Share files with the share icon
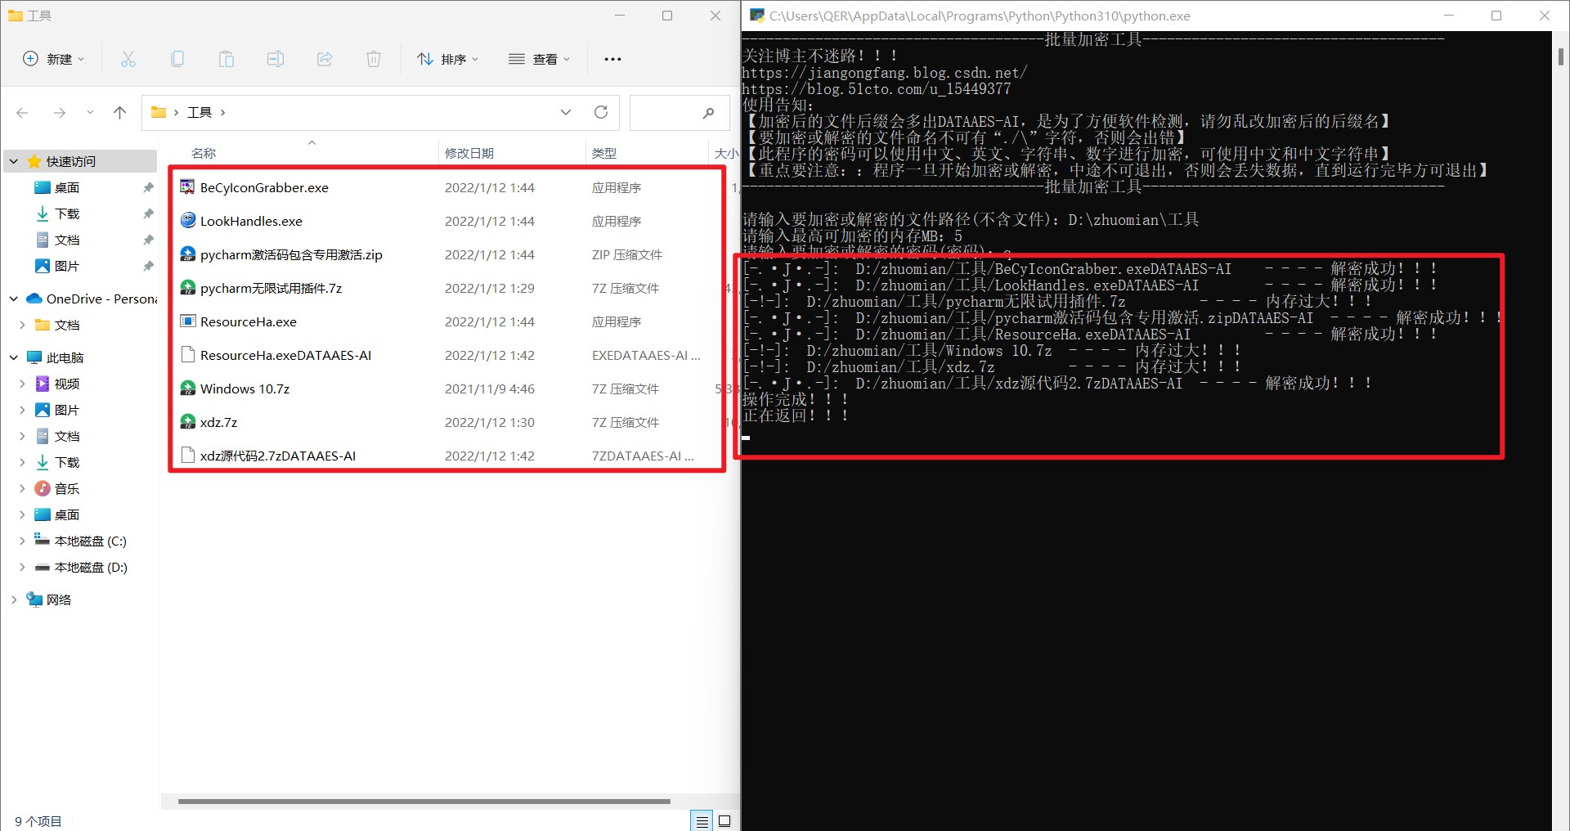The image size is (1570, 831). point(325,58)
